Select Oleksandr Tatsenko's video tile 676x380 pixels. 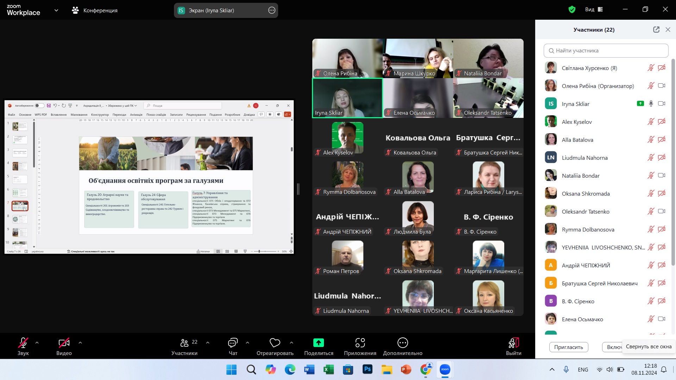click(488, 98)
